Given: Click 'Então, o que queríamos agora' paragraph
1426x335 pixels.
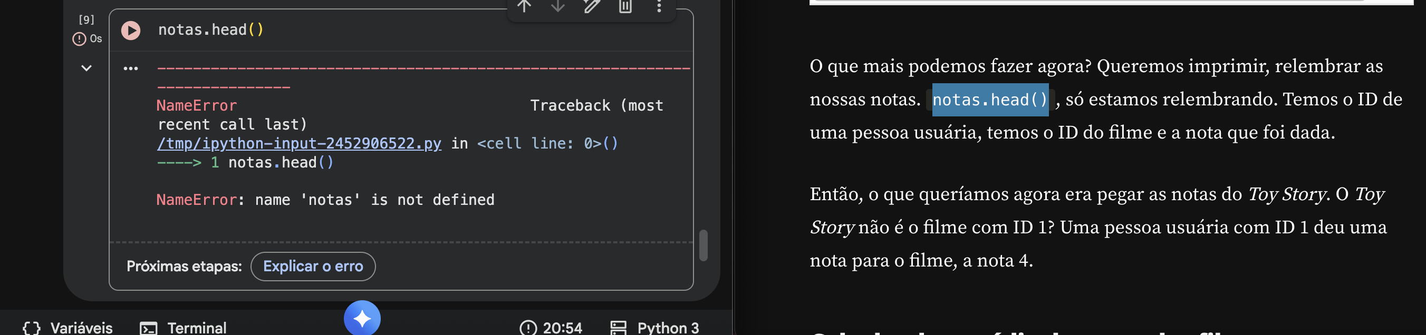Looking at the screenshot, I should pyautogui.click(x=1099, y=227).
